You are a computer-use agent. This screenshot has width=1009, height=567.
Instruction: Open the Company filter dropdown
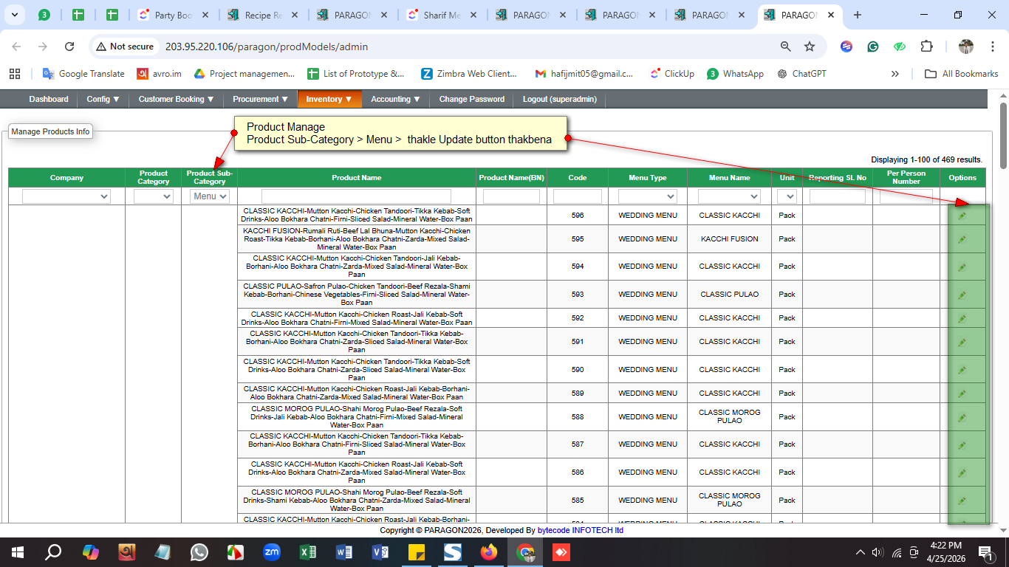coord(66,196)
